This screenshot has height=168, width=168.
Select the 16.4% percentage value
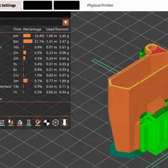pyautogui.click(x=39, y=36)
